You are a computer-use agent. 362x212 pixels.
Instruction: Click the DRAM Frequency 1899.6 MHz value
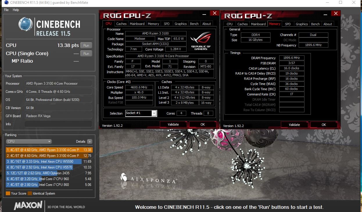tap(292, 58)
